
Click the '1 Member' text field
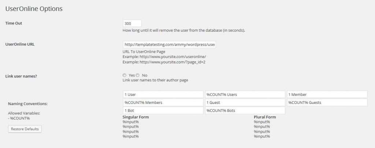coord(327,94)
